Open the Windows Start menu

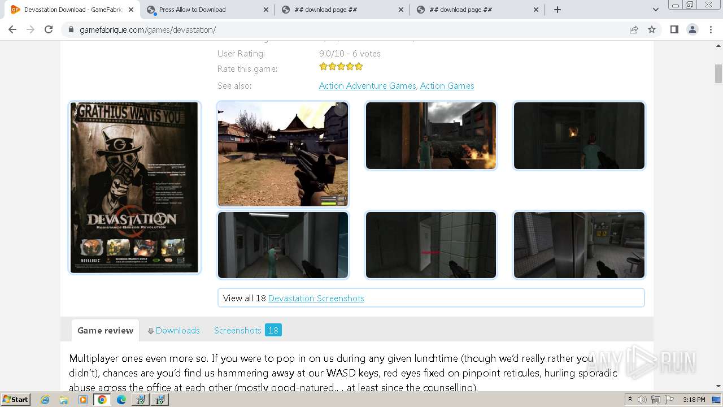coord(16,399)
